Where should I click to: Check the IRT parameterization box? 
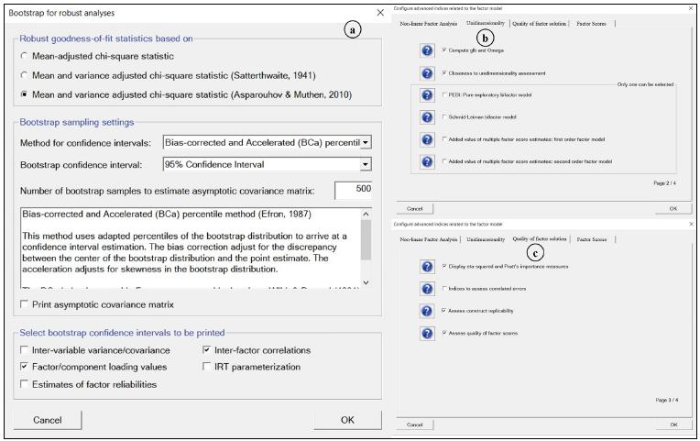pyautogui.click(x=207, y=367)
